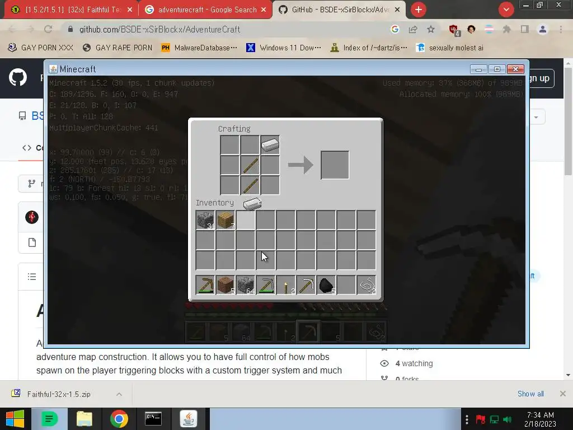Pick up the iron ingot in crafting grid
The height and width of the screenshot is (430, 573).
(270, 145)
